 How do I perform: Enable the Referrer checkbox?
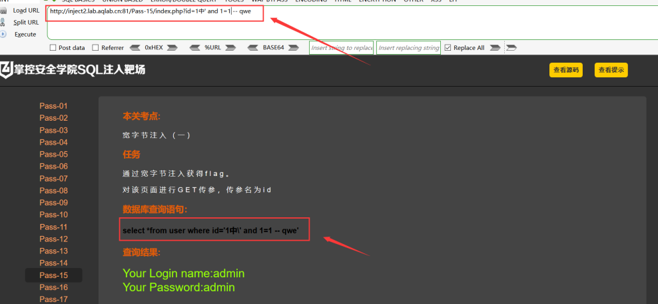click(95, 48)
